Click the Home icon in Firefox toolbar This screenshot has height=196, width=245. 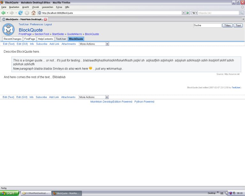coord(33,13)
